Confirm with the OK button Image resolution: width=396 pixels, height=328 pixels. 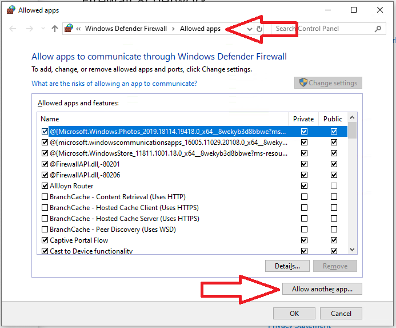[294, 313]
